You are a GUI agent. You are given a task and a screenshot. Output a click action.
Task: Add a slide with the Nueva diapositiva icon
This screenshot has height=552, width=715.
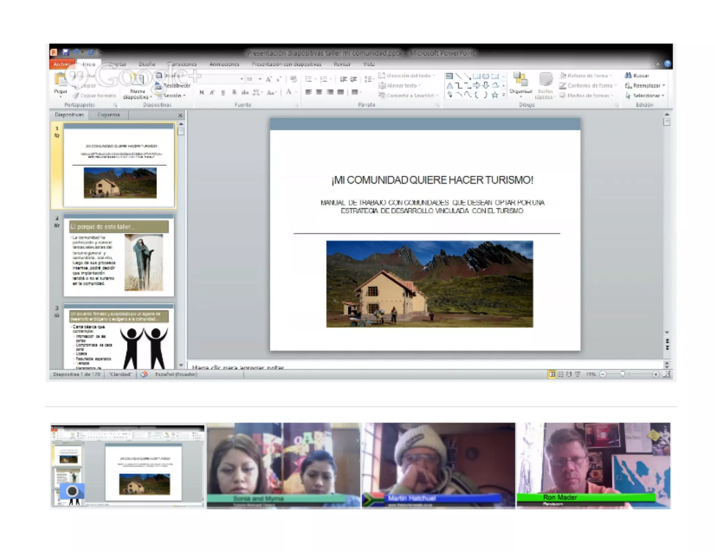(x=137, y=81)
